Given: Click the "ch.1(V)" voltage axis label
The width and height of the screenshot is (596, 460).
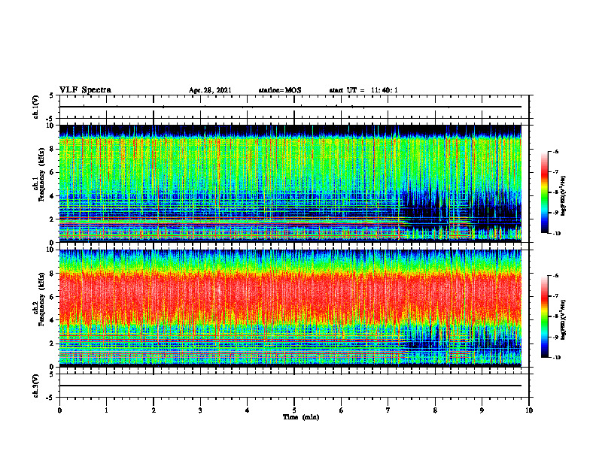Looking at the screenshot, I should [36, 107].
